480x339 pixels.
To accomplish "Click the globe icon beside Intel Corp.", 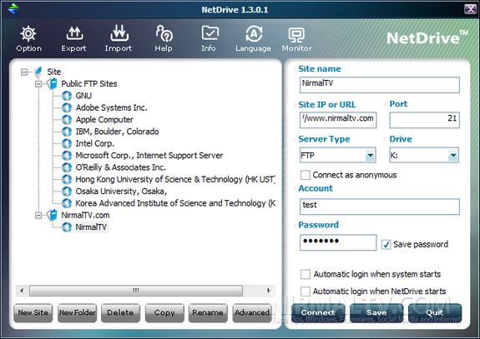I will (67, 143).
